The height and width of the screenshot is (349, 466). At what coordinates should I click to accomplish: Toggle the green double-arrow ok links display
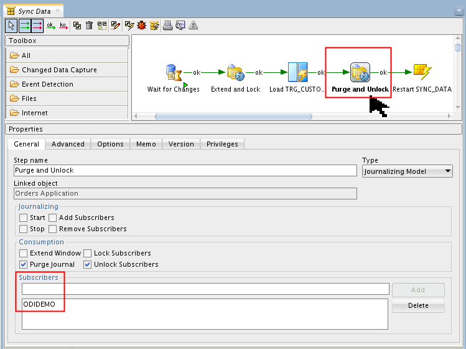pos(25,26)
